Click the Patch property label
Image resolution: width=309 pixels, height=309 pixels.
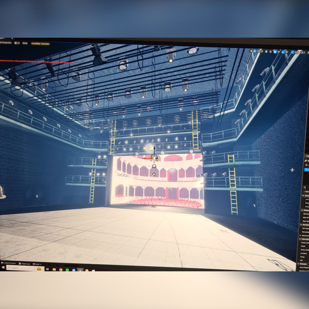tap(303, 246)
